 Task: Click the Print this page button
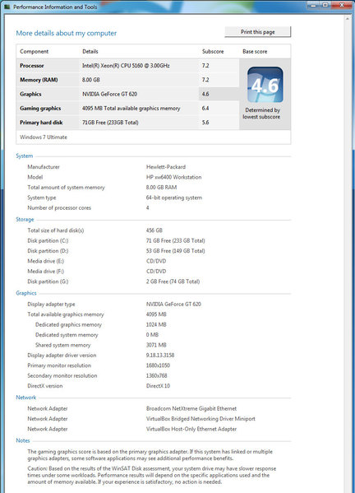pyautogui.click(x=258, y=32)
